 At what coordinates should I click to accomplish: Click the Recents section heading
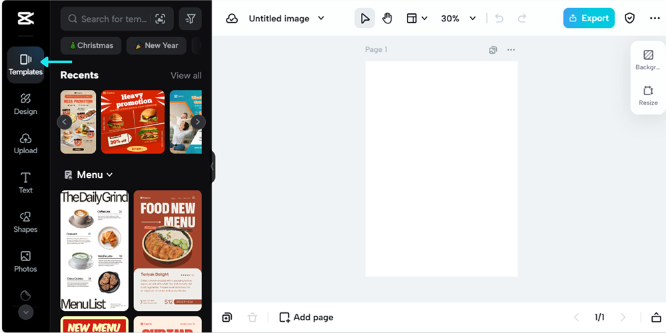coord(79,75)
